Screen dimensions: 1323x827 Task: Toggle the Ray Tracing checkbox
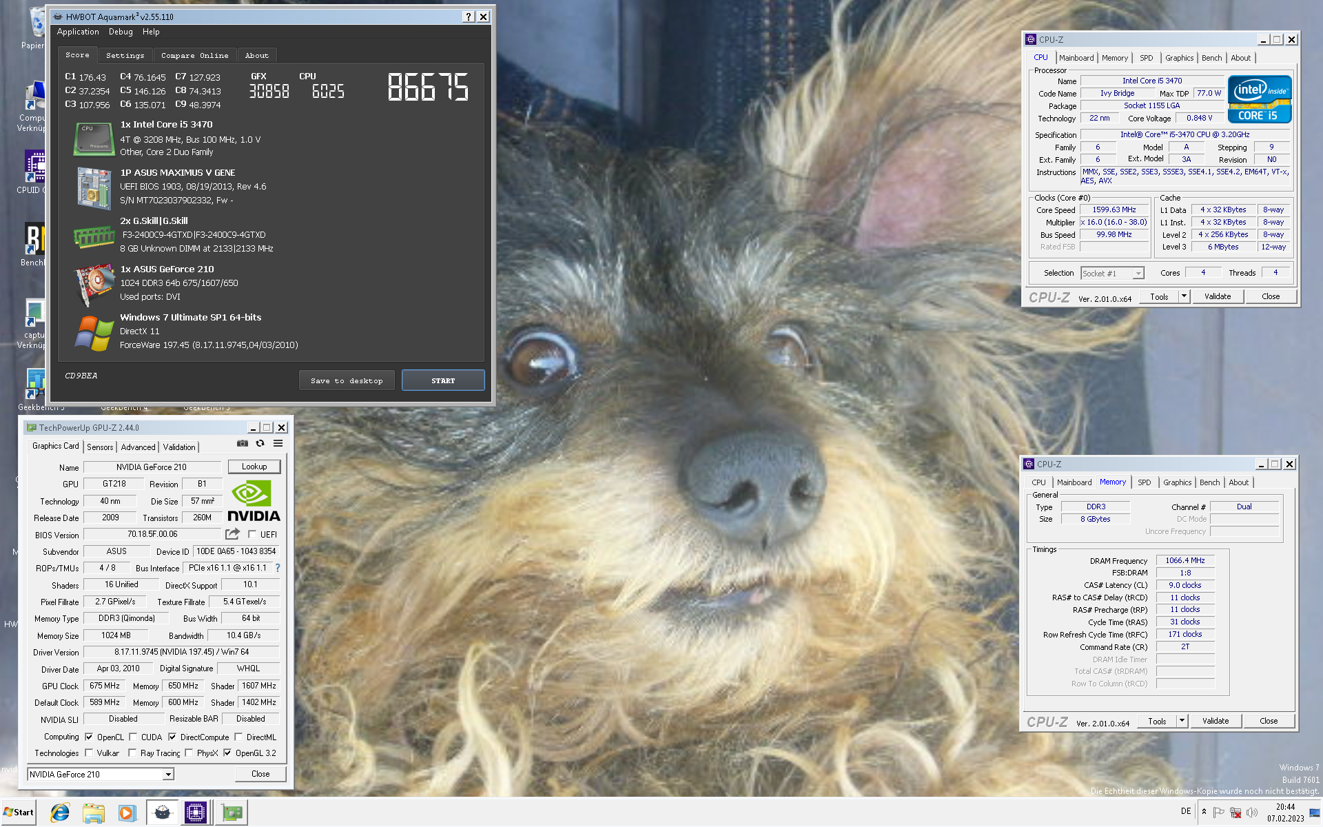click(x=132, y=753)
